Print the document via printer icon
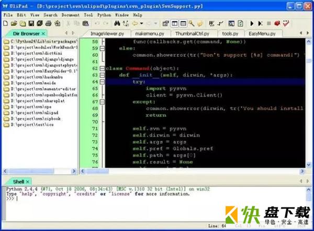314x231 pixels. (x=48, y=24)
